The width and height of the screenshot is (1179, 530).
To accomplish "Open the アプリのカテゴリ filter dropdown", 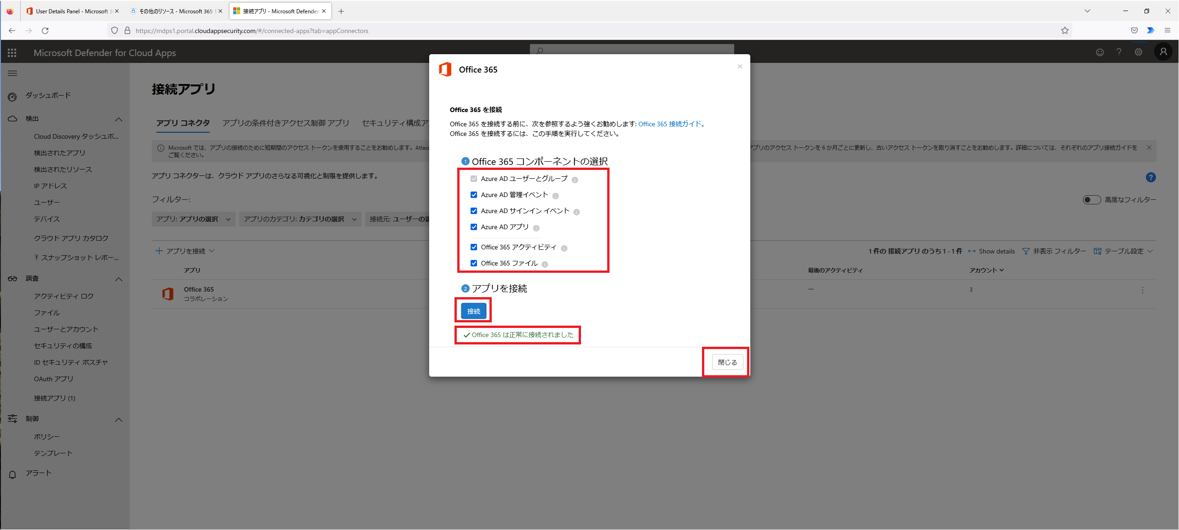I will coord(300,219).
